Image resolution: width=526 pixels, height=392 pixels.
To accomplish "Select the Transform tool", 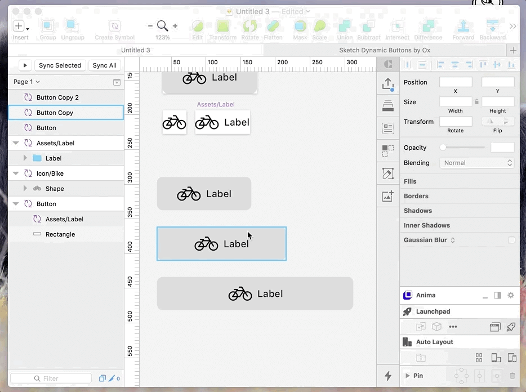I will pos(223,26).
